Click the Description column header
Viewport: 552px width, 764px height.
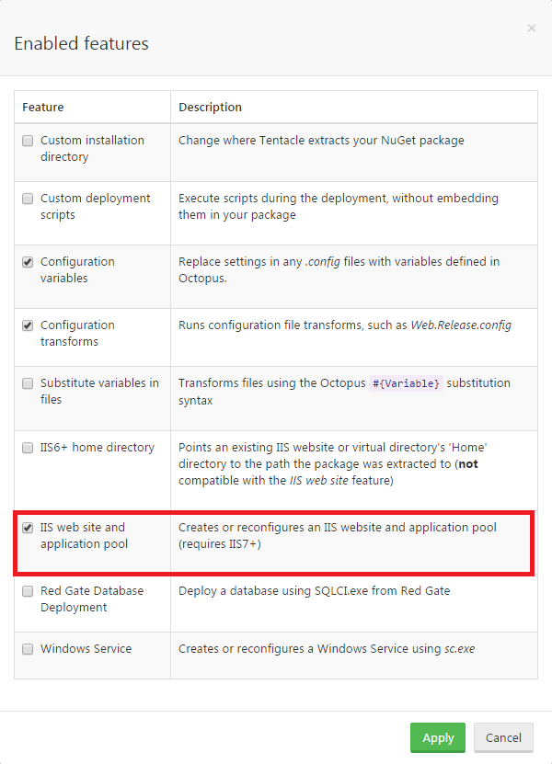point(210,108)
